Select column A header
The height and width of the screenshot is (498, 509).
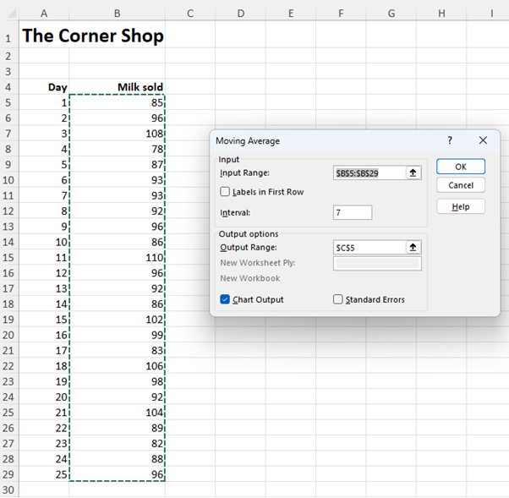tap(43, 13)
